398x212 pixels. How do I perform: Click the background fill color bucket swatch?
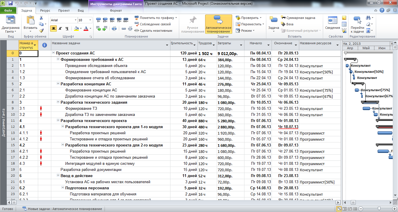76,29
